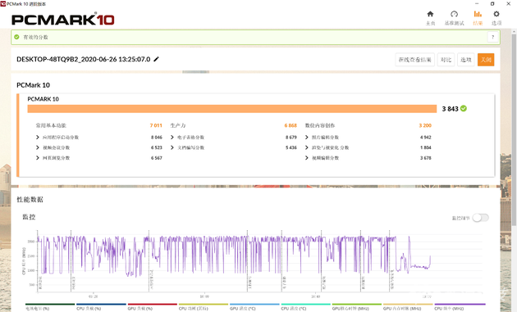Click the question mark help icon
This screenshot has width=517, height=312.
pyautogui.click(x=492, y=37)
